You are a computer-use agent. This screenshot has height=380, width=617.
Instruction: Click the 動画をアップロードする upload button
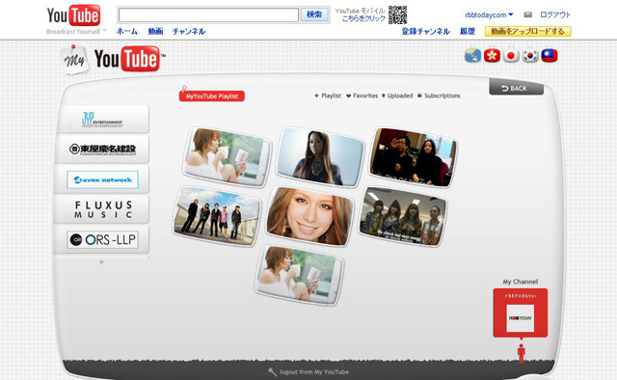pyautogui.click(x=527, y=31)
